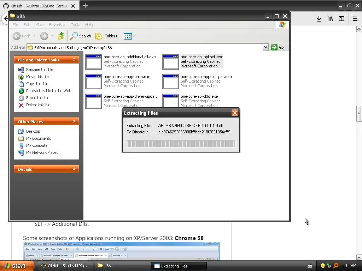Click Copy this file
Screen dimensions: 362x271
(x=37, y=84)
